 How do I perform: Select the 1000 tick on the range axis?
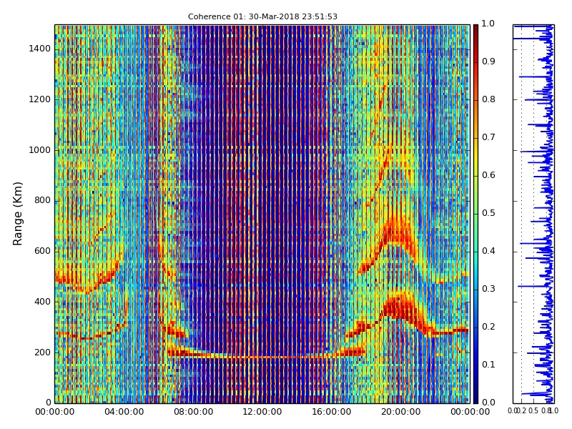pos(40,150)
